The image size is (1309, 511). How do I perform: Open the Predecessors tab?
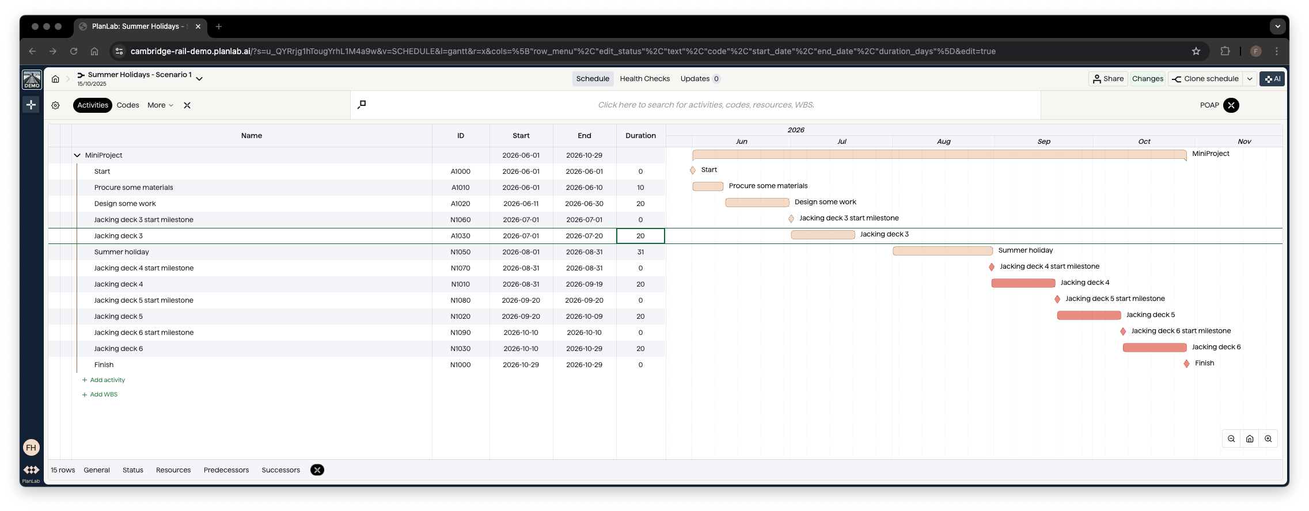pyautogui.click(x=226, y=470)
